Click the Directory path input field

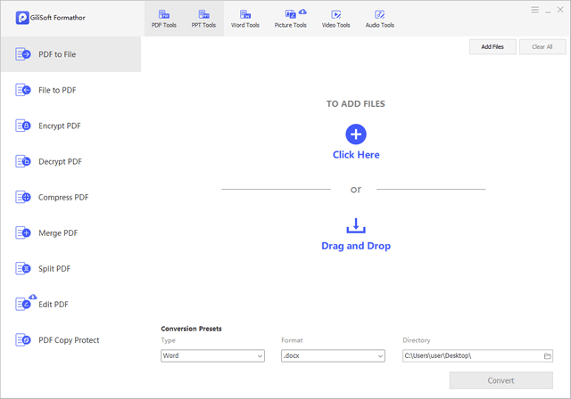coord(471,356)
